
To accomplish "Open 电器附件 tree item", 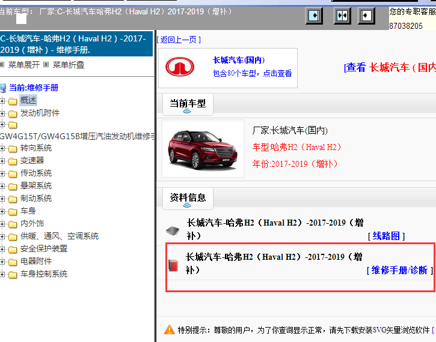I will [x=36, y=261].
